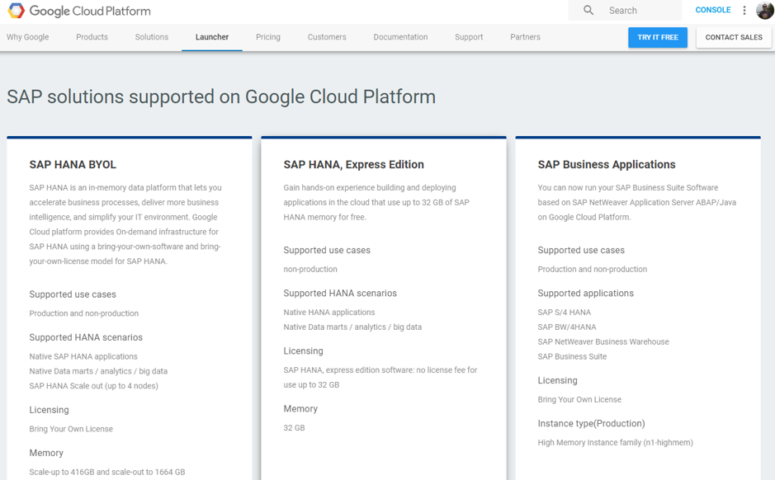The height and width of the screenshot is (480, 775).
Task: Click 'non-production' in Express Edition card
Action: tap(310, 269)
